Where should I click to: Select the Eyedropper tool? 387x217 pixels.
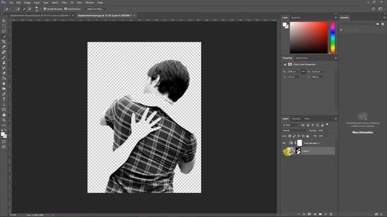pos(4,47)
